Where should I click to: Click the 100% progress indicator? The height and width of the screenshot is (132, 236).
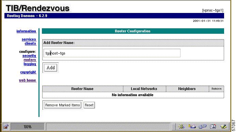pos(27,127)
